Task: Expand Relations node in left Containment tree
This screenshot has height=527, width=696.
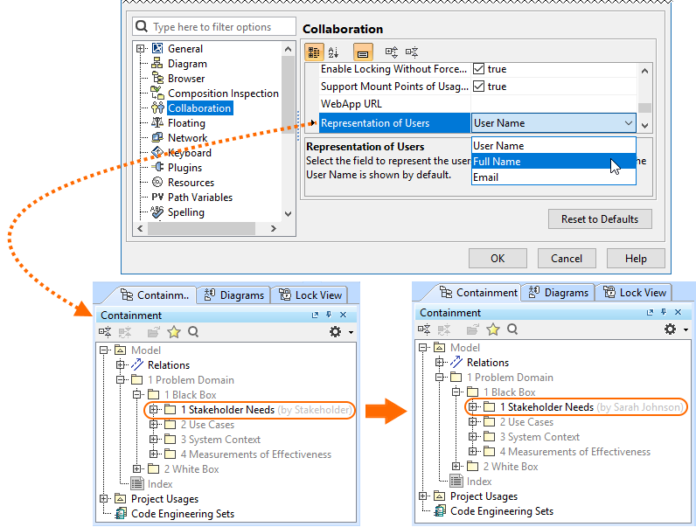Action: [x=120, y=364]
